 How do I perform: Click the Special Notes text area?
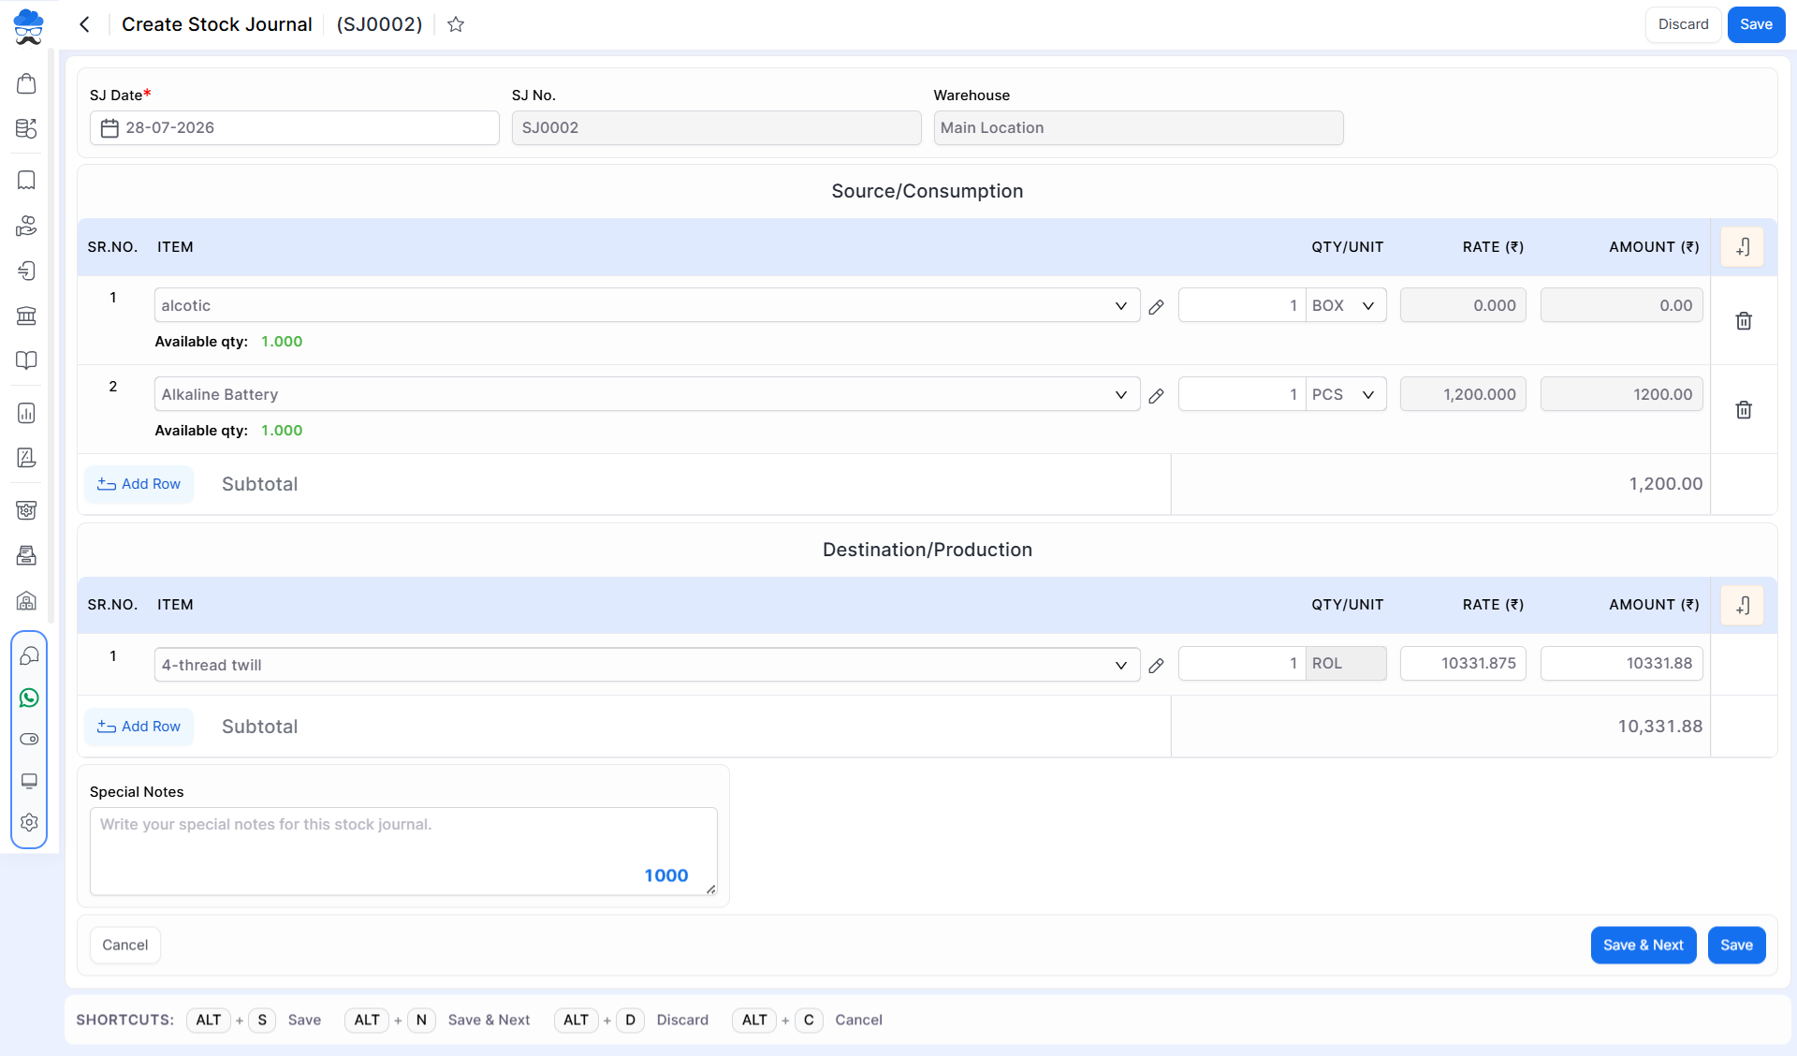[403, 852]
